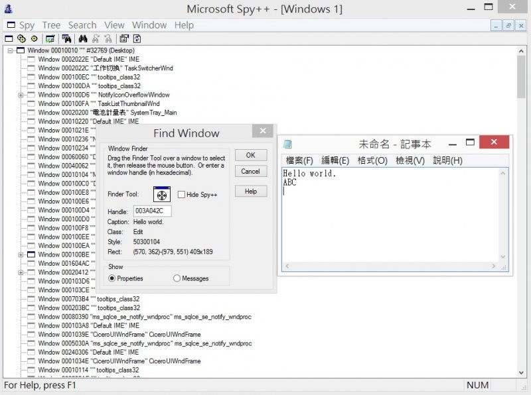Open the Threads view toolbar icon
Screen dimensions: 531x395
(x=35, y=39)
